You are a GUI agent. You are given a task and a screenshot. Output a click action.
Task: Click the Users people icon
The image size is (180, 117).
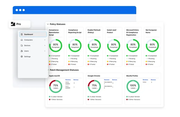(22, 51)
